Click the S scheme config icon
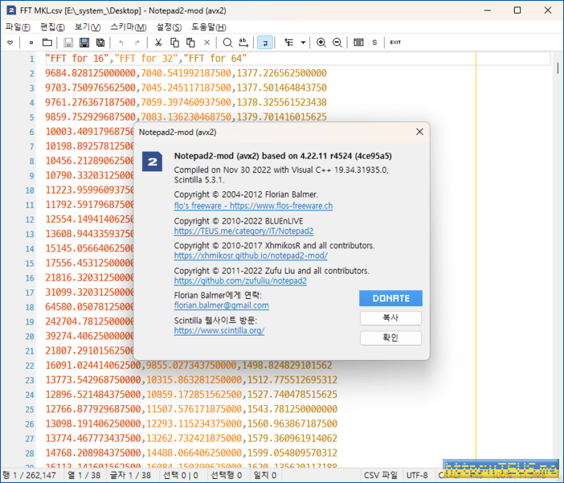Screen dimensions: 564x483 coord(374,43)
